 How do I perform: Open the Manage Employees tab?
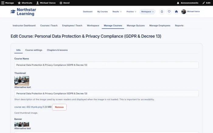160,26
